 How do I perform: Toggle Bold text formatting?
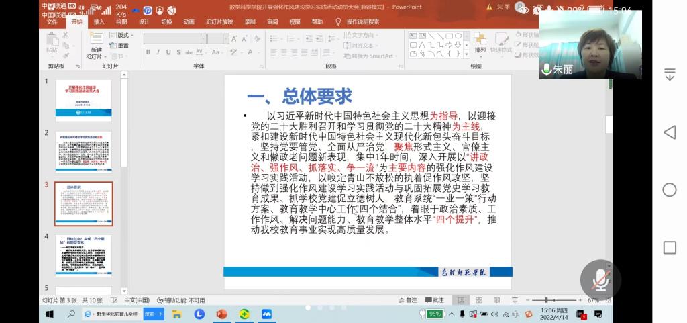[x=149, y=52]
